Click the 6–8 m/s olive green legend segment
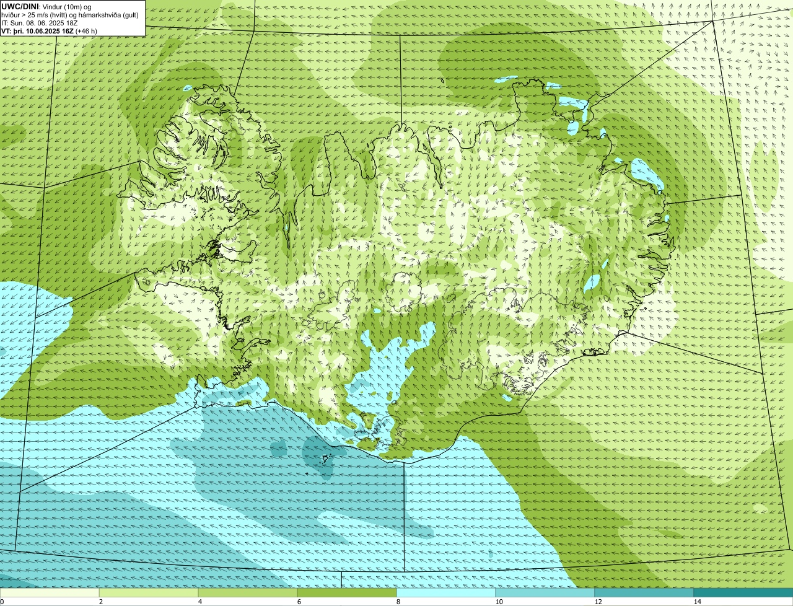Image resolution: width=793 pixels, height=606 pixels. click(347, 592)
